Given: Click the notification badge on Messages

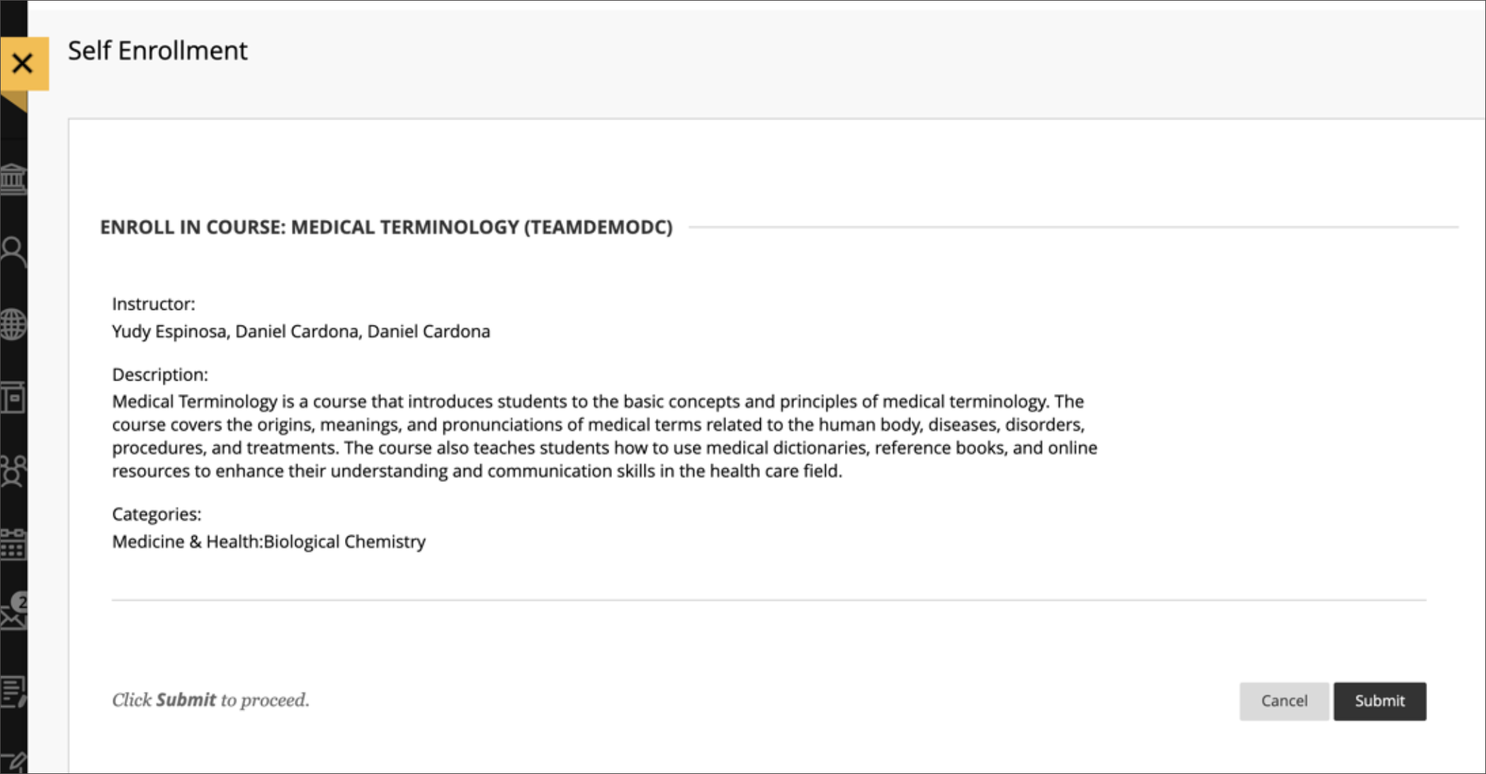Looking at the screenshot, I should point(19,603).
